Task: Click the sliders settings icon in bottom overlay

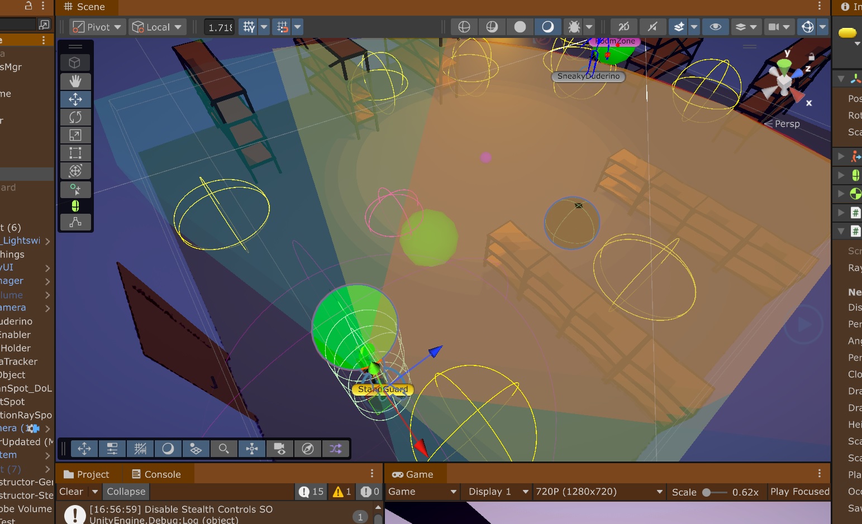Action: [112, 449]
